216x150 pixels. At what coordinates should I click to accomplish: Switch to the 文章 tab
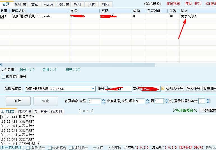click(35, 4)
